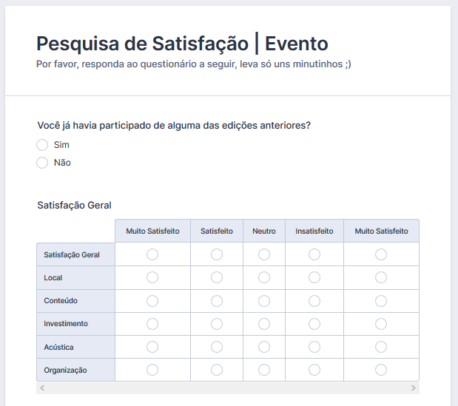Pick Neutro for the Acústica row
Viewport: 458px width, 406px height.
click(x=264, y=347)
